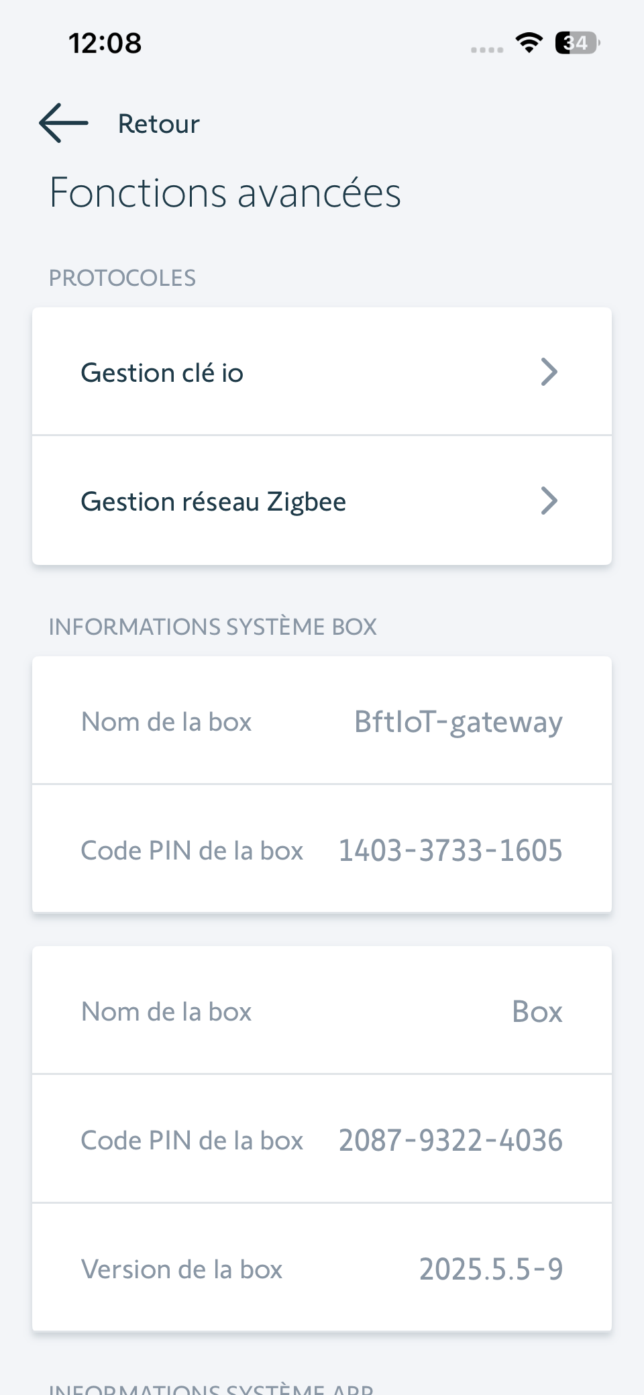Tap the PROTOCOLES section header

[122, 278]
